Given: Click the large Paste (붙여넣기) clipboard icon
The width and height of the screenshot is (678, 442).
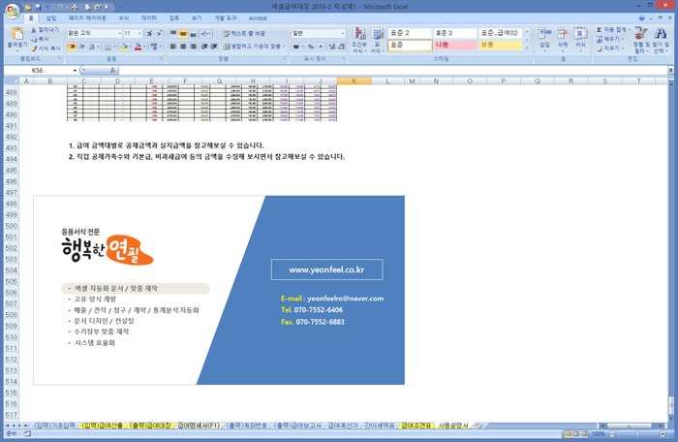Looking at the screenshot, I should (x=17, y=33).
